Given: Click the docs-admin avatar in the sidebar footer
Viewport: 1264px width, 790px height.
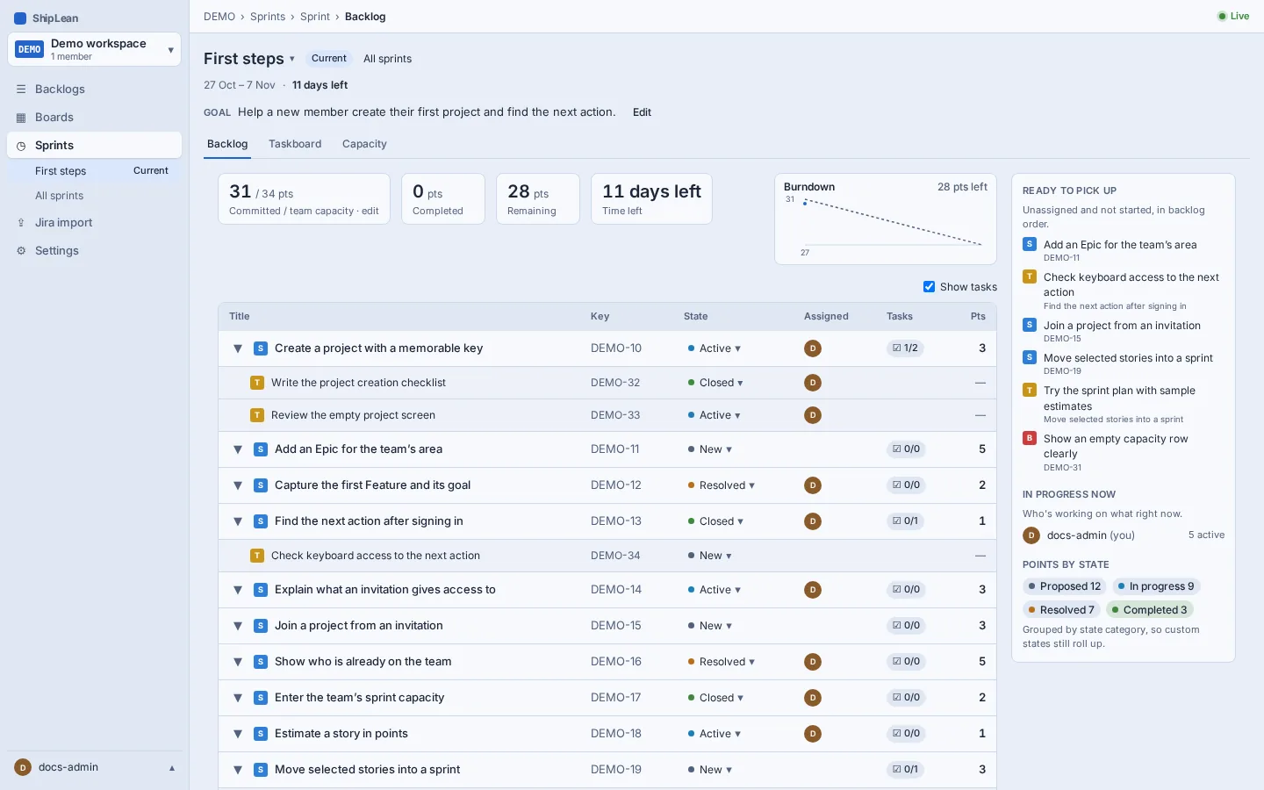Looking at the screenshot, I should pyautogui.click(x=23, y=767).
